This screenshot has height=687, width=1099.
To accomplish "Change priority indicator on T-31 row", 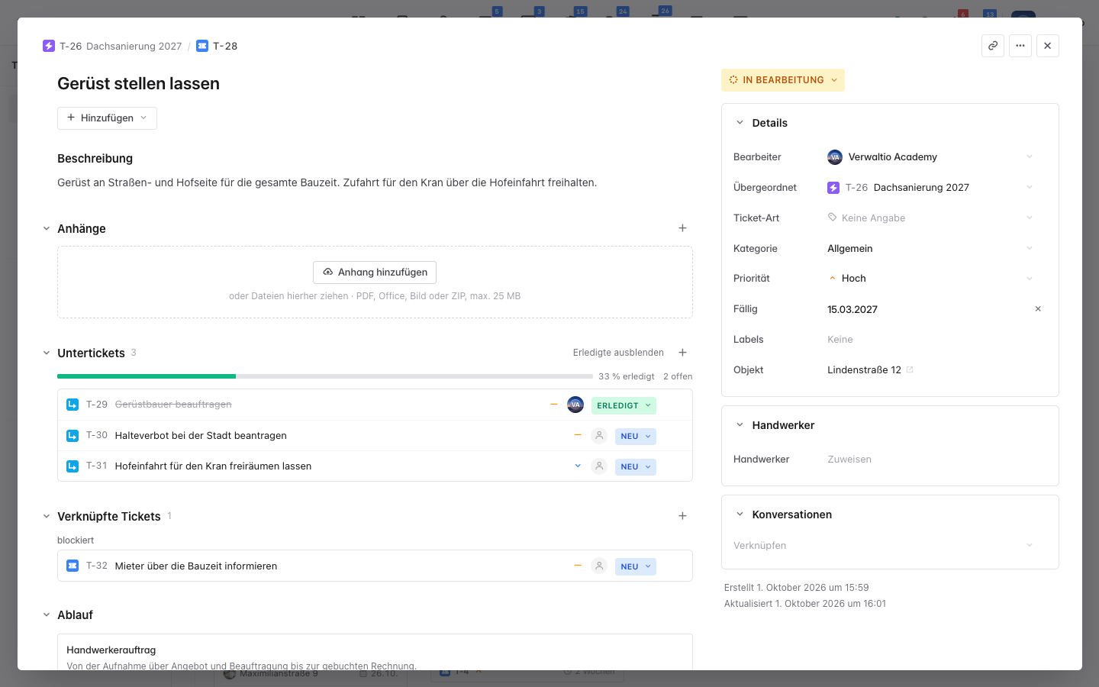I will pos(578,466).
